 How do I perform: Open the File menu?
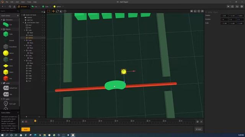point(7,2)
